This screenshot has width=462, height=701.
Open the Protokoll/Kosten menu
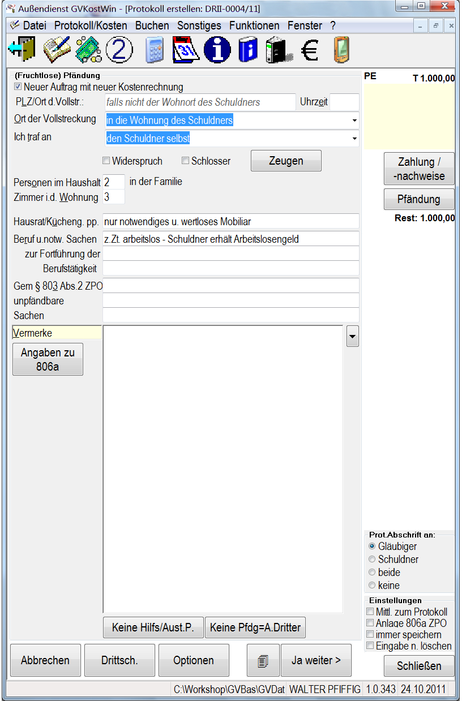pos(91,25)
